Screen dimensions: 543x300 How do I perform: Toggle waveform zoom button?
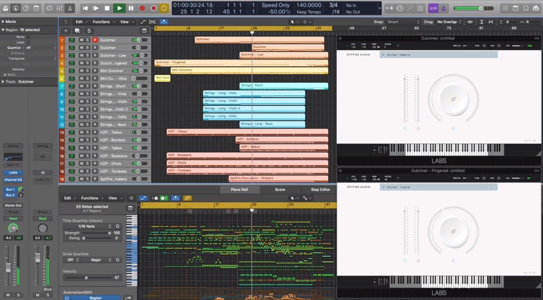click(470, 22)
